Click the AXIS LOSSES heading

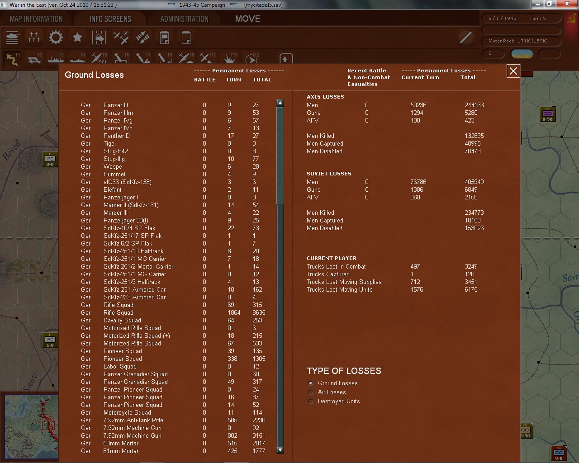tap(325, 97)
